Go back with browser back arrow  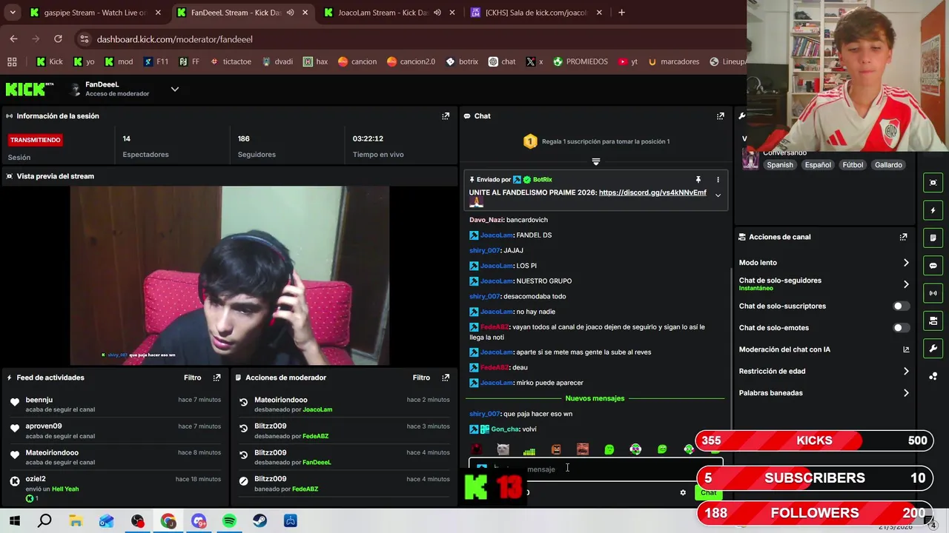pyautogui.click(x=13, y=38)
